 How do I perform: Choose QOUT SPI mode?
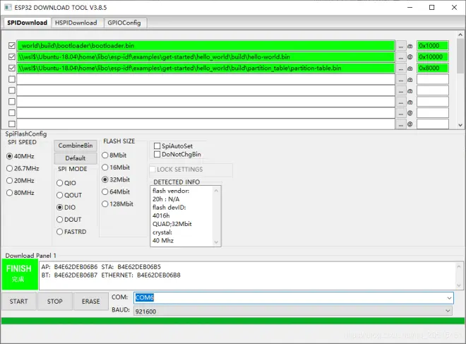pos(60,195)
